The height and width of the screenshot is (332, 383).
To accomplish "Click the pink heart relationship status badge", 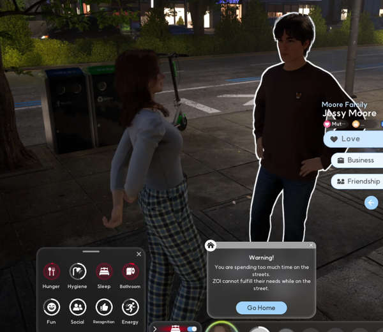I will [x=327, y=124].
